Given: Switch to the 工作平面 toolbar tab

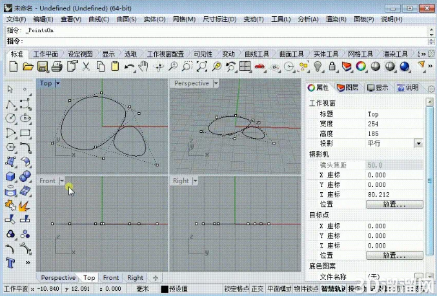Looking at the screenshot, I should [x=45, y=54].
